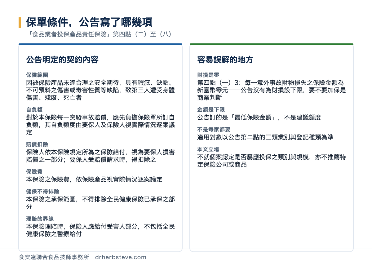Click the title 保單條件，公告寫了哪幾項

(x=89, y=22)
